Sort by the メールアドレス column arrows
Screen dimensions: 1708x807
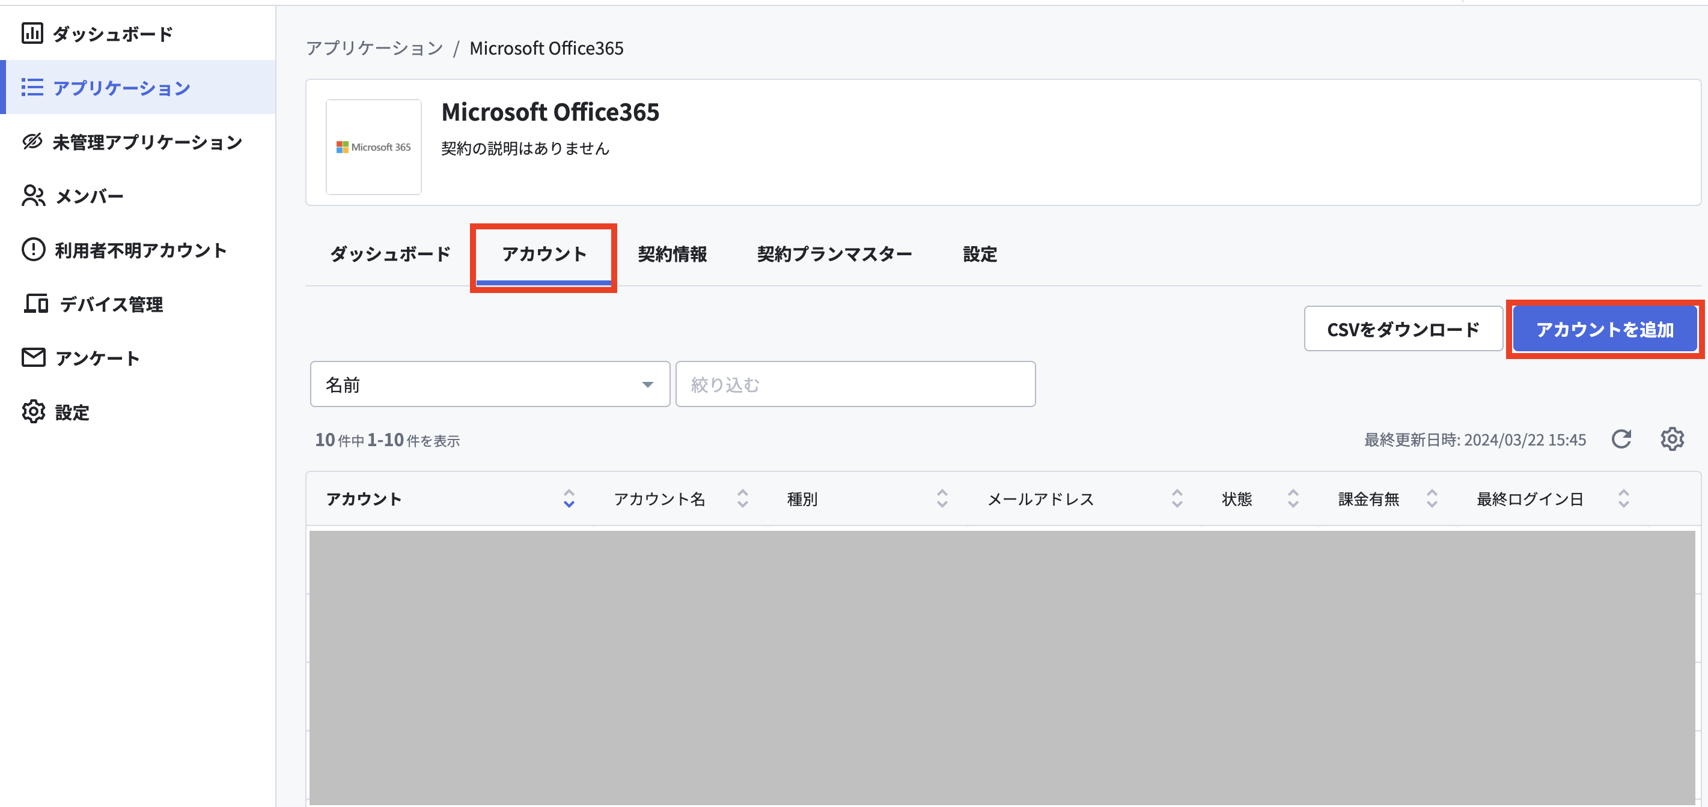pos(1177,499)
